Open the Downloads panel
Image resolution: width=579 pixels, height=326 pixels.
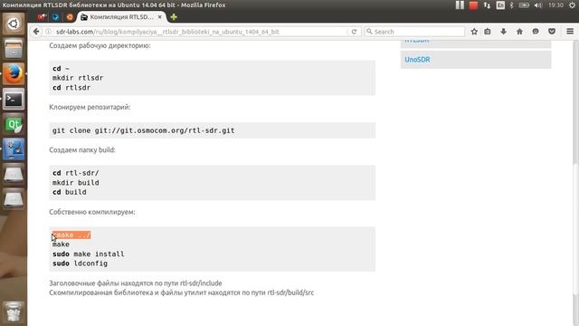tap(503, 32)
